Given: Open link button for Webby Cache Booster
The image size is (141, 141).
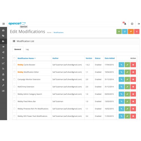Looking at the screenshot, I should point(122,65).
